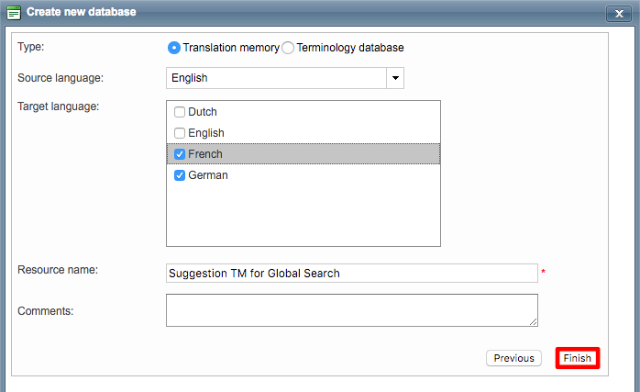Click the Source language field showing English
Image resolution: width=640 pixels, height=392 pixels.
pyautogui.click(x=276, y=78)
